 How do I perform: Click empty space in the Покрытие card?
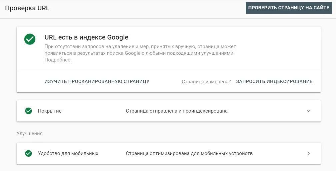tap(267, 111)
